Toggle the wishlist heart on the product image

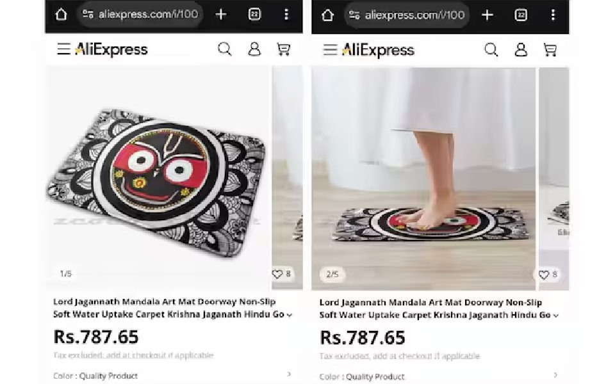point(277,273)
